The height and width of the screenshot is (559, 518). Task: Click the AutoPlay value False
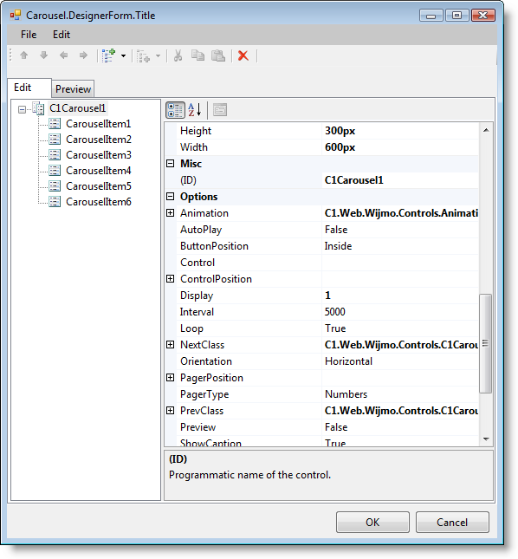[x=400, y=230]
